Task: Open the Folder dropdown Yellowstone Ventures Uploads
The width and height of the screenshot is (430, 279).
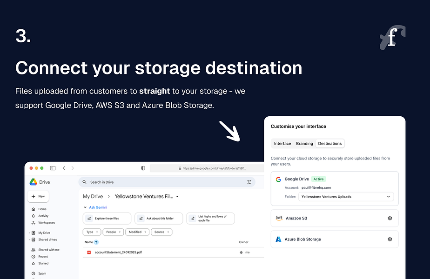Action: (346, 197)
